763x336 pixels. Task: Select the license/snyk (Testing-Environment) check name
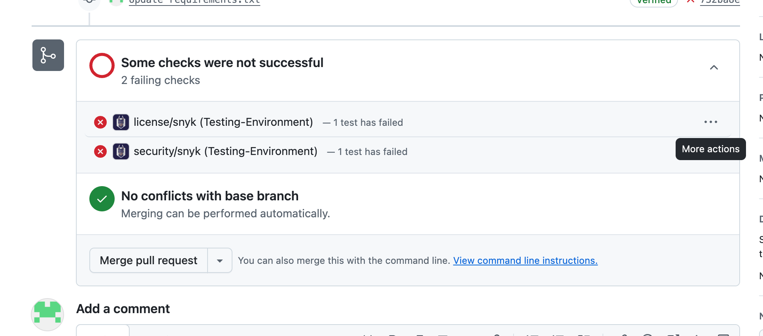pyautogui.click(x=223, y=122)
